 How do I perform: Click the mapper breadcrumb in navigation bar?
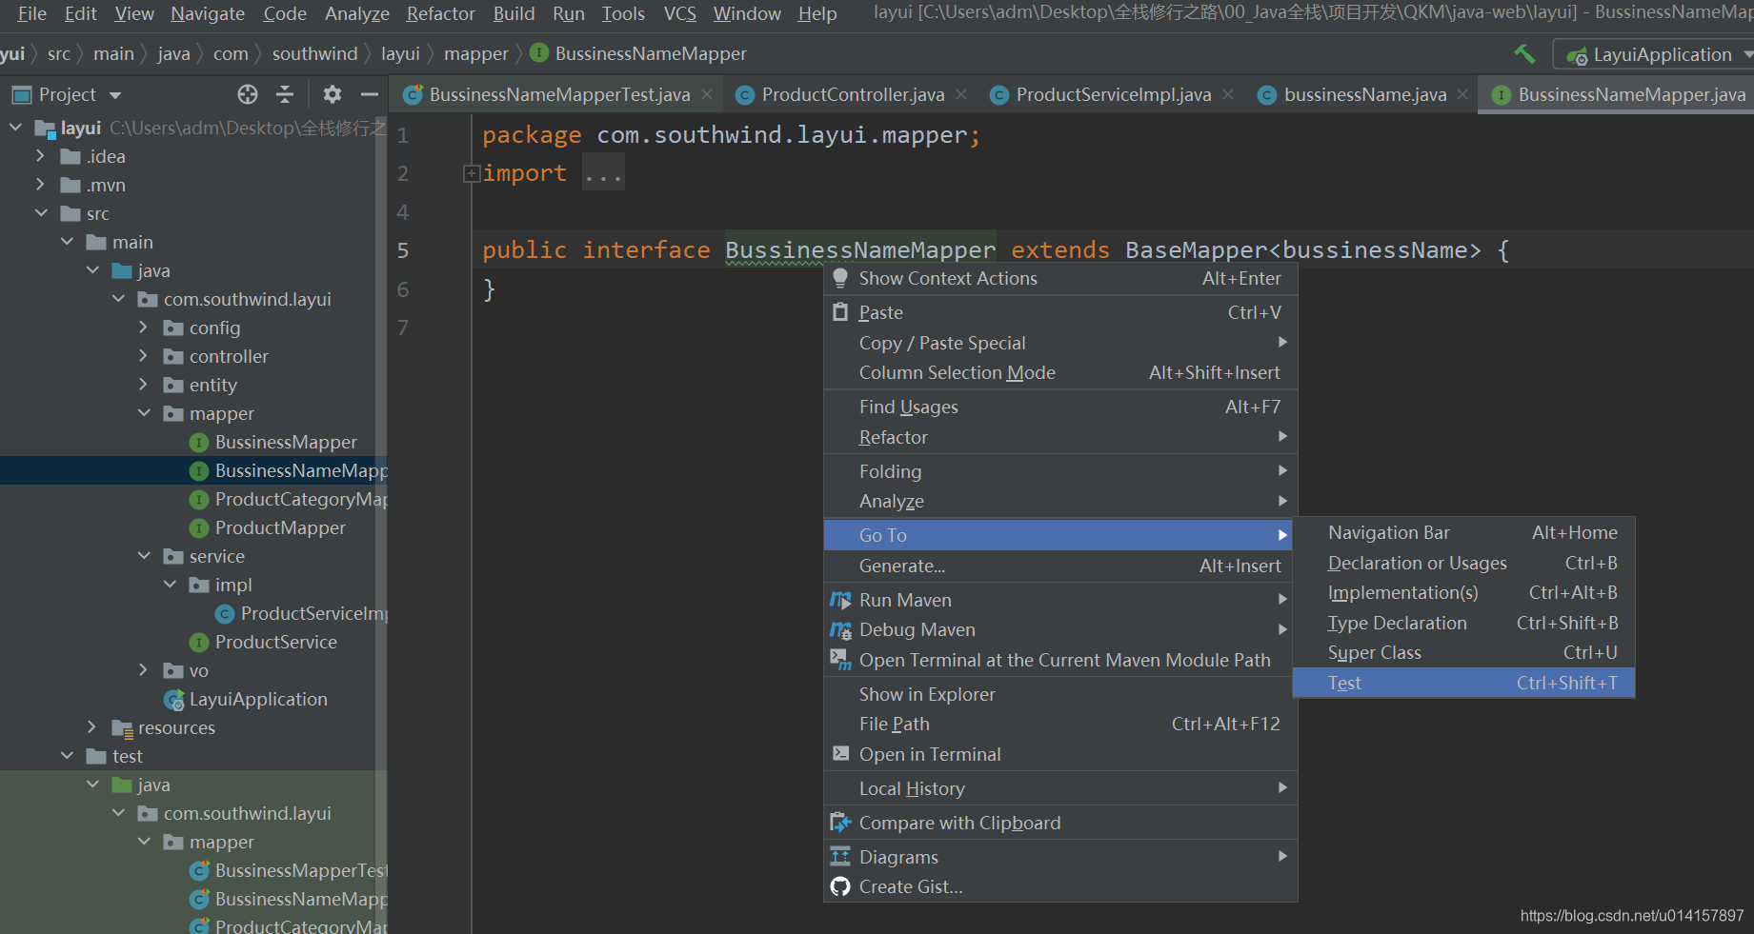pos(475,54)
